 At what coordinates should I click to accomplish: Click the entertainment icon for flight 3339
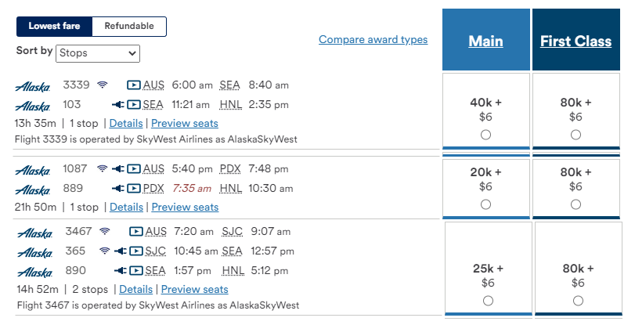pyautogui.click(x=134, y=85)
